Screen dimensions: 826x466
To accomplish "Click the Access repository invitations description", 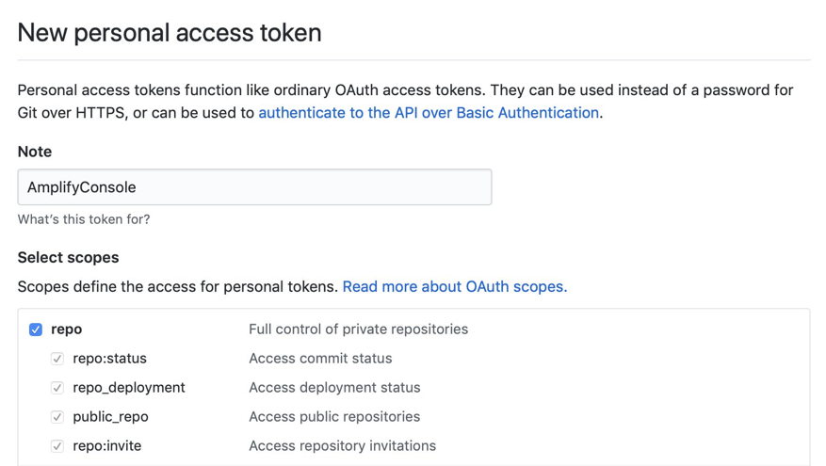I will (x=342, y=446).
